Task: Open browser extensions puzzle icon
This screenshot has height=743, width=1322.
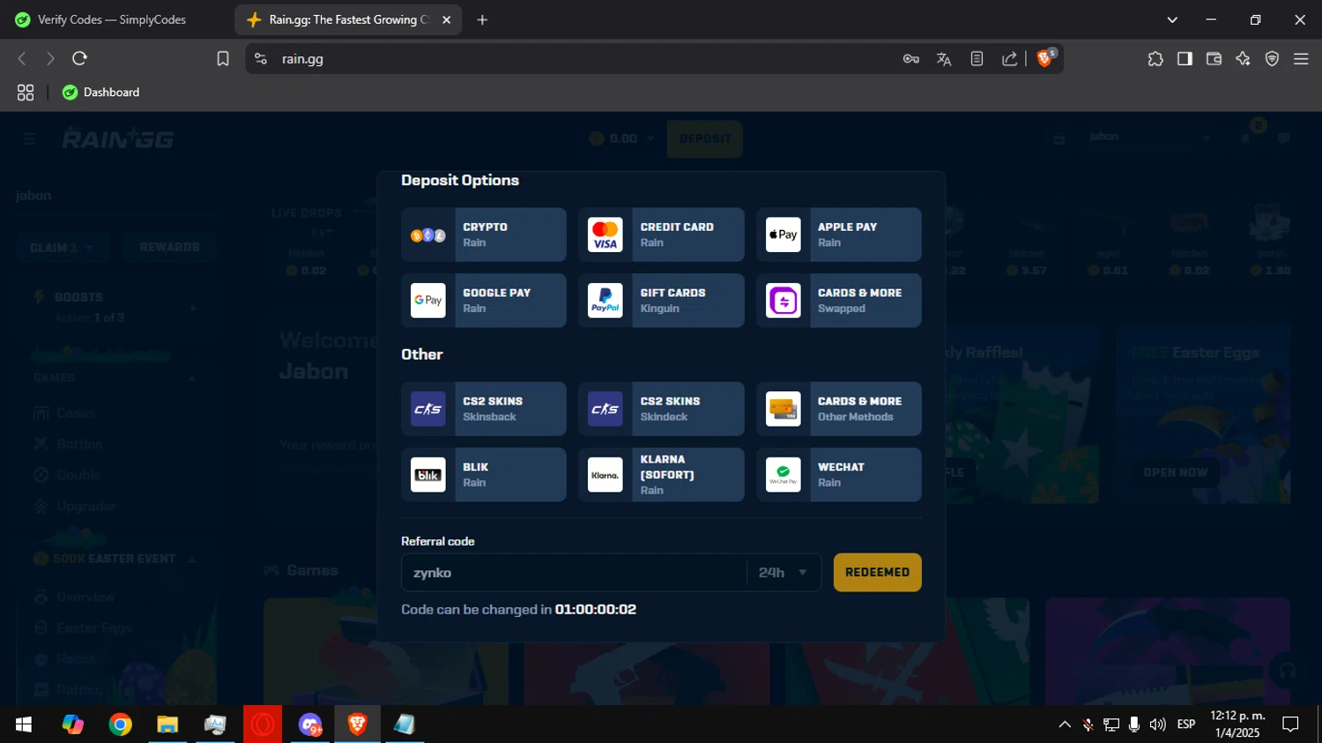Action: [x=1155, y=58]
